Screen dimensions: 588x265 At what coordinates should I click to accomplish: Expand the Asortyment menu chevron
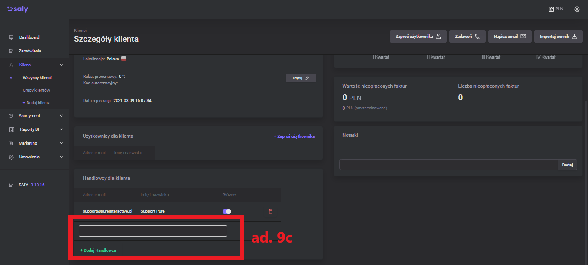pyautogui.click(x=61, y=116)
